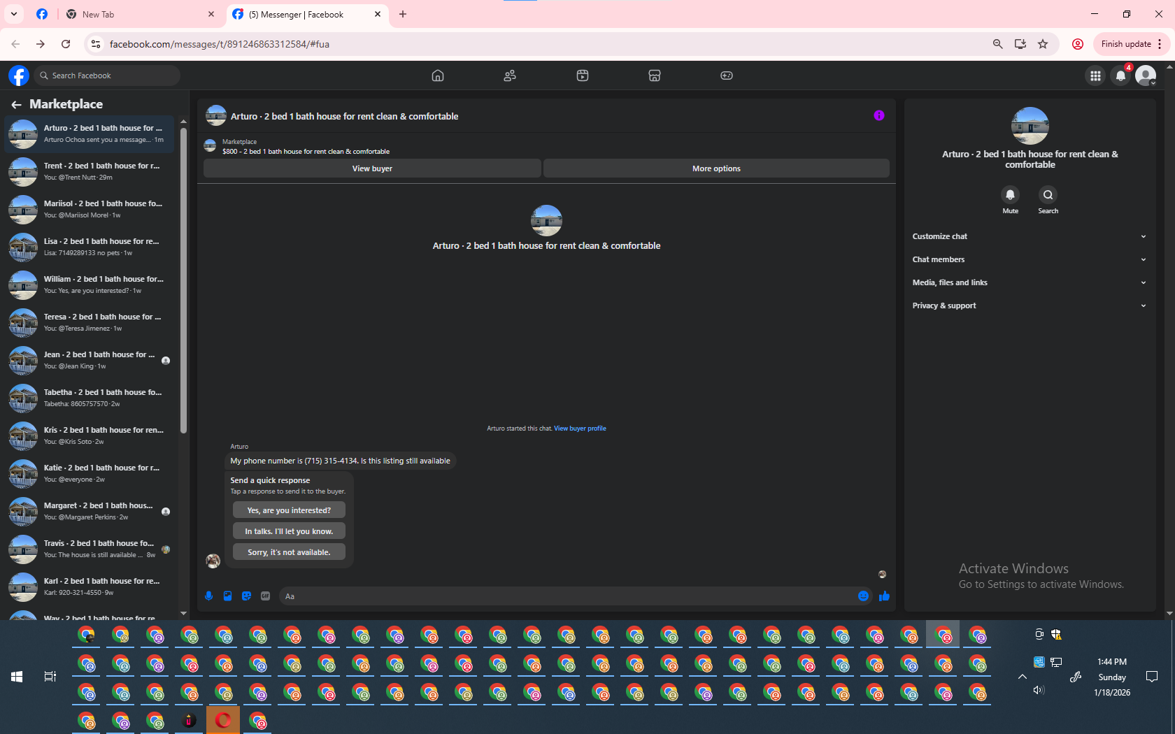This screenshot has width=1175, height=734.
Task: Send 'In talks. I'll let you know.' response
Action: click(289, 531)
